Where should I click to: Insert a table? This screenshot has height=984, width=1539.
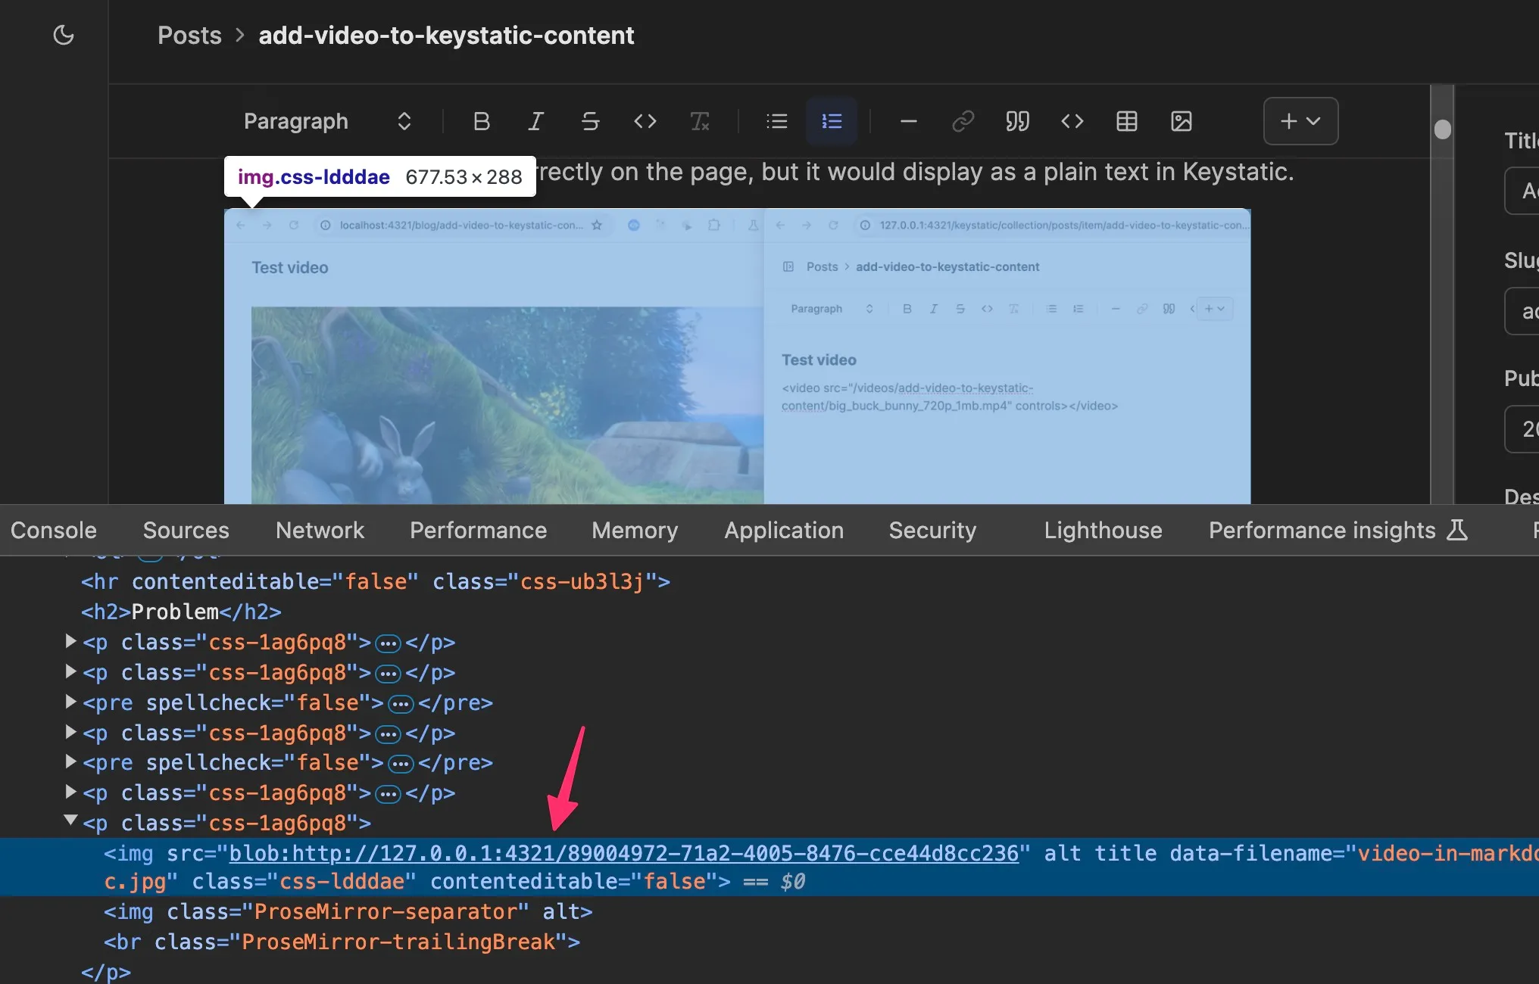pos(1126,121)
